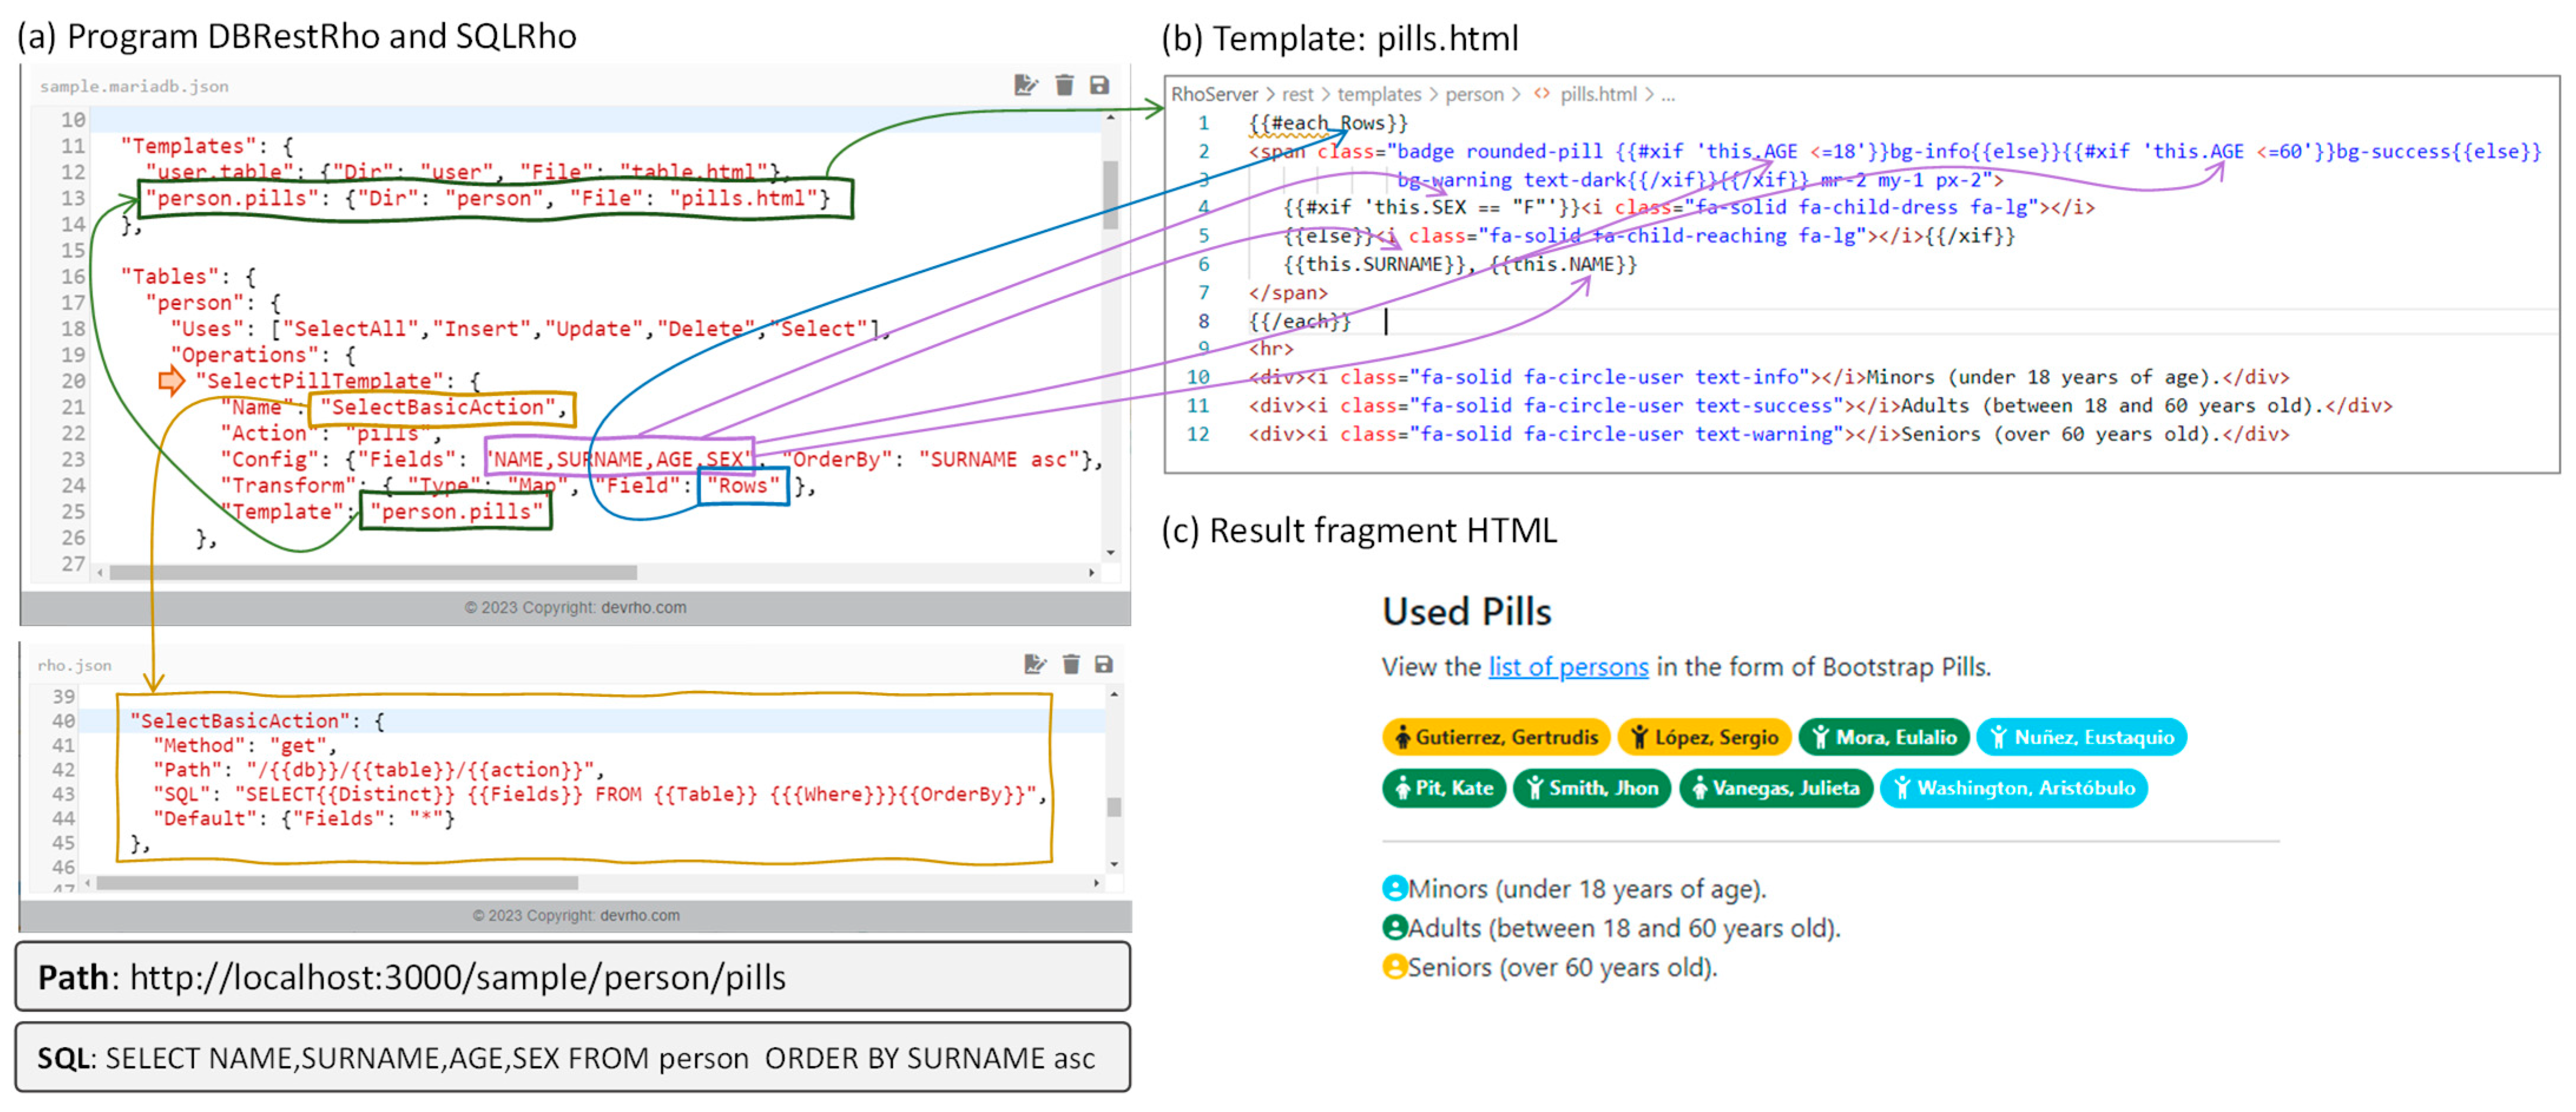Click the trash icon in rho.json editor
Viewport: 2576px width, 1112px height.
1071,664
